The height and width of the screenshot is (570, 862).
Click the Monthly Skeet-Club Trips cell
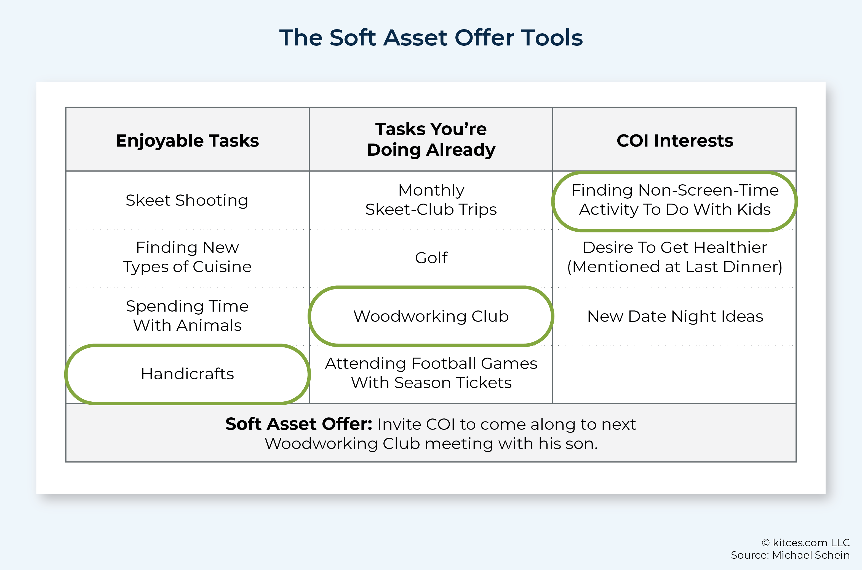[x=431, y=199]
